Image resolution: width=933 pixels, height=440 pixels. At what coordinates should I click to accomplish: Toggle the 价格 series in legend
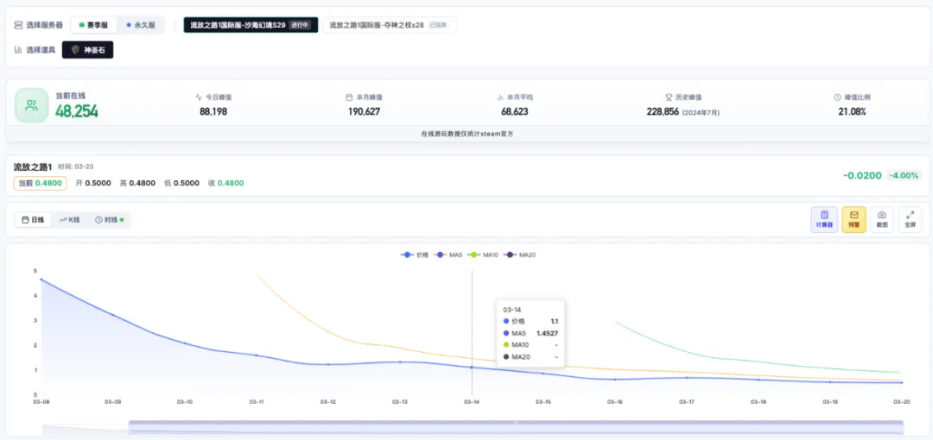click(x=415, y=255)
